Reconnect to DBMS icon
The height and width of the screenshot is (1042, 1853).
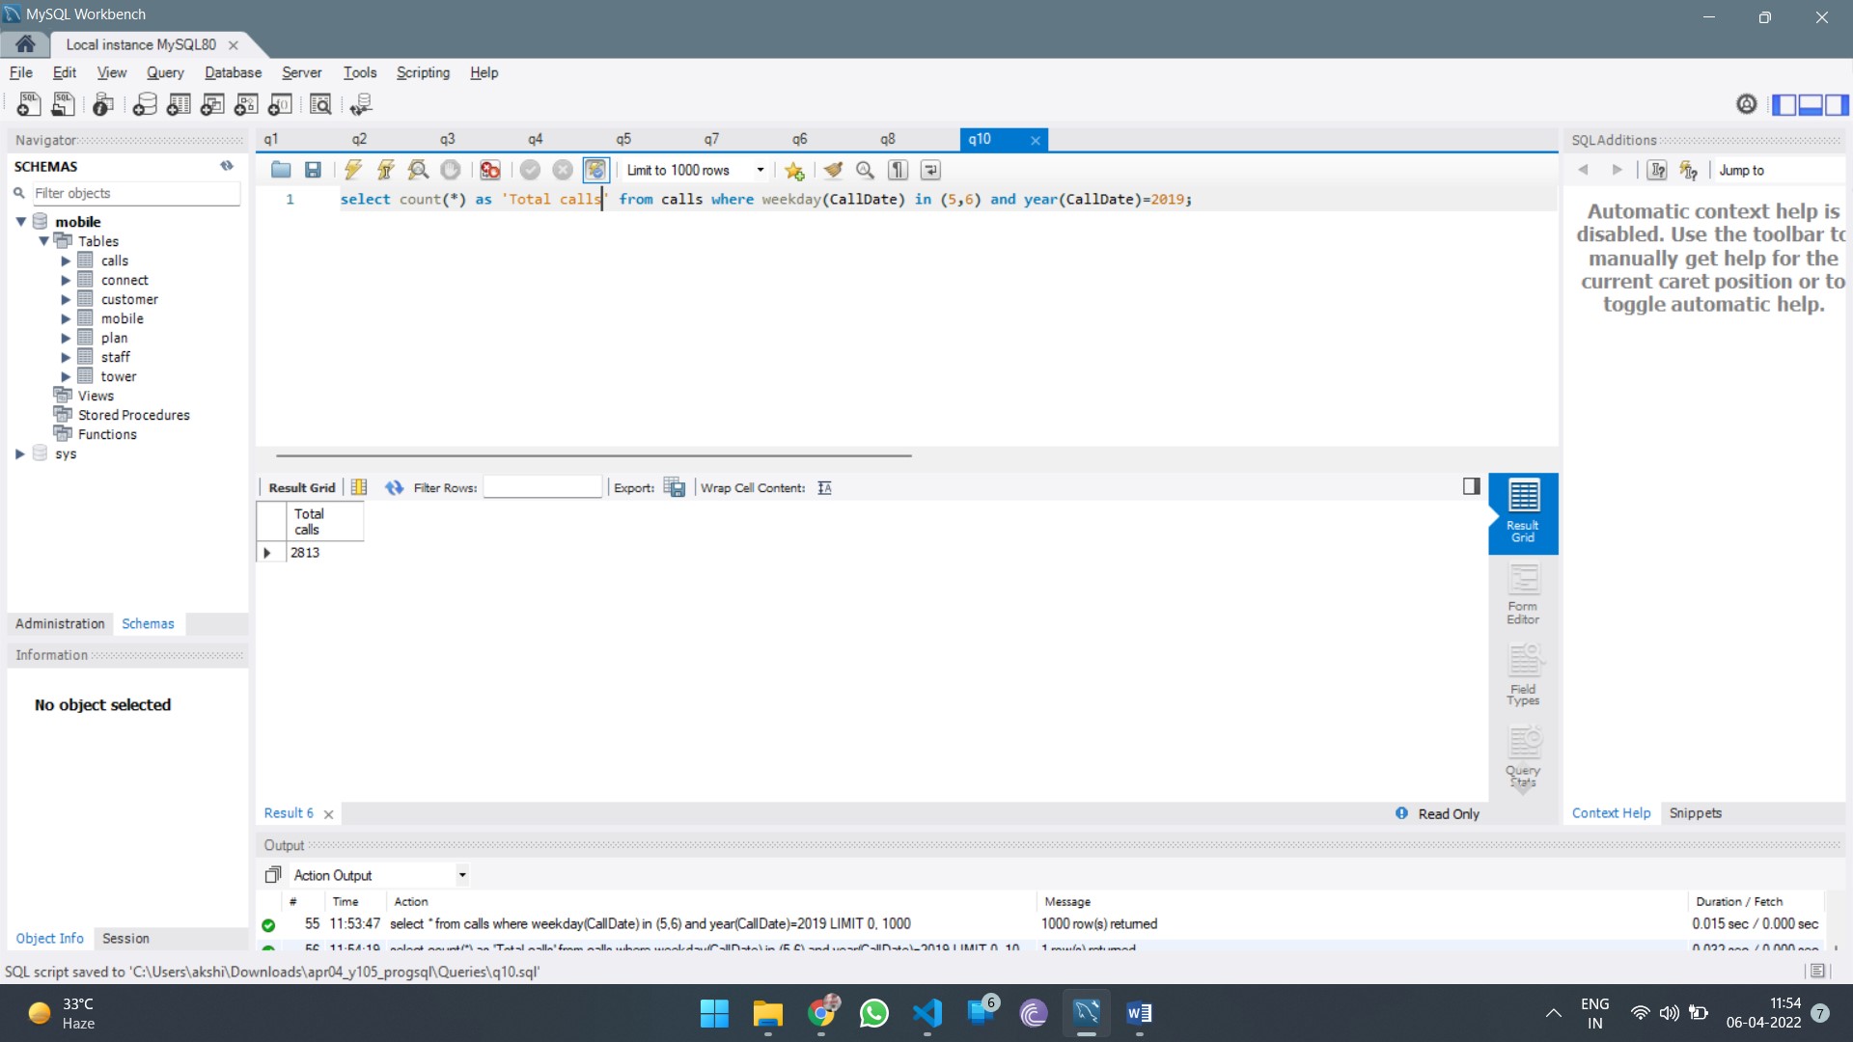361,104
